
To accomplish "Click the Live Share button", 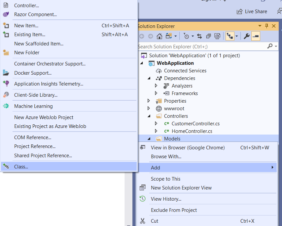I will point(252,11).
